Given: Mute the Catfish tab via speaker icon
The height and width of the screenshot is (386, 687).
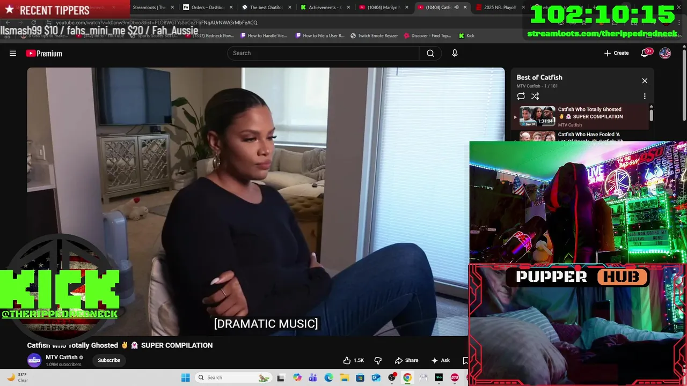Looking at the screenshot, I should click(456, 8).
